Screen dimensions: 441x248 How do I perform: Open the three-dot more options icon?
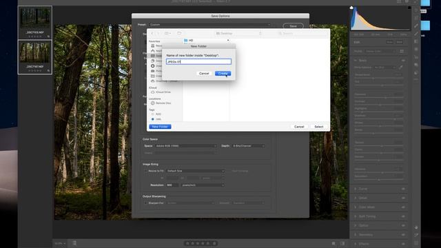point(416,80)
